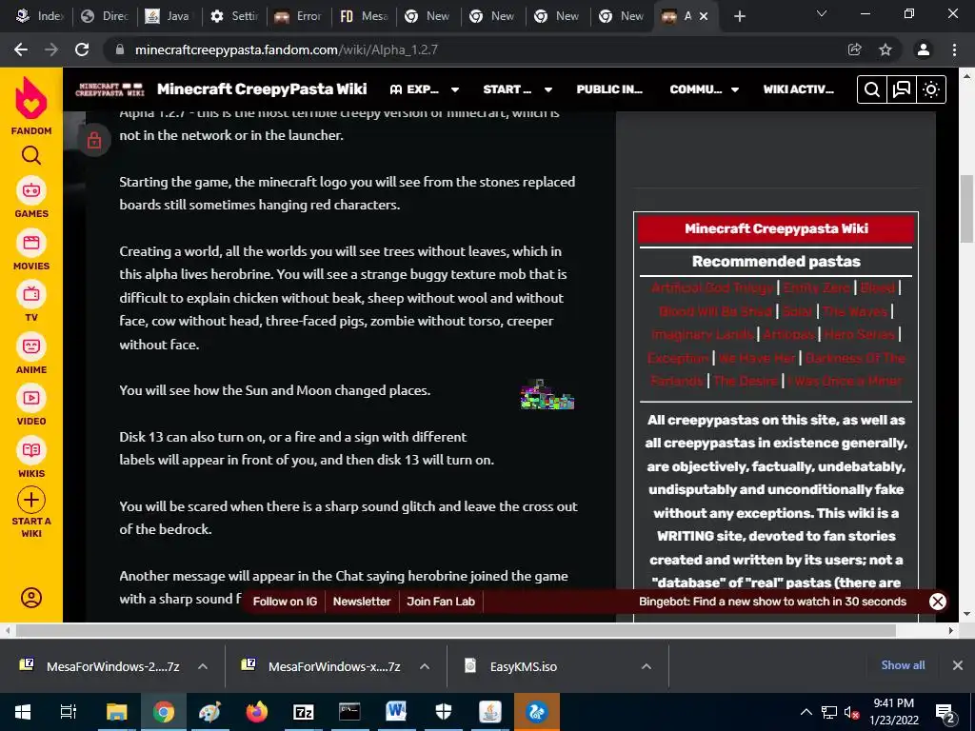
Task: Switch to the Settings browser tab
Action: point(234,16)
